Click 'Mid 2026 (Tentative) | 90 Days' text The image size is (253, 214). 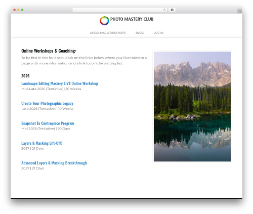(x=46, y=129)
